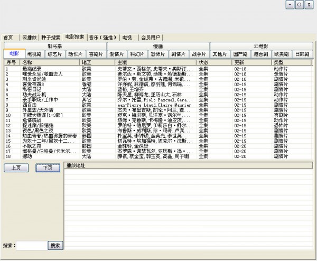This screenshot has width=317, height=261.
Task: Sort by the 状态 column header
Action: (214, 62)
